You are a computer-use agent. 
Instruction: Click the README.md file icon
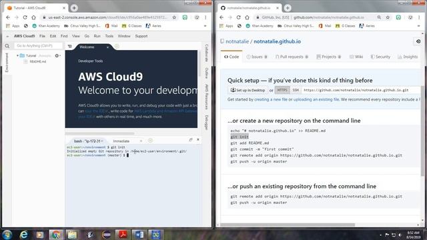click(x=25, y=61)
